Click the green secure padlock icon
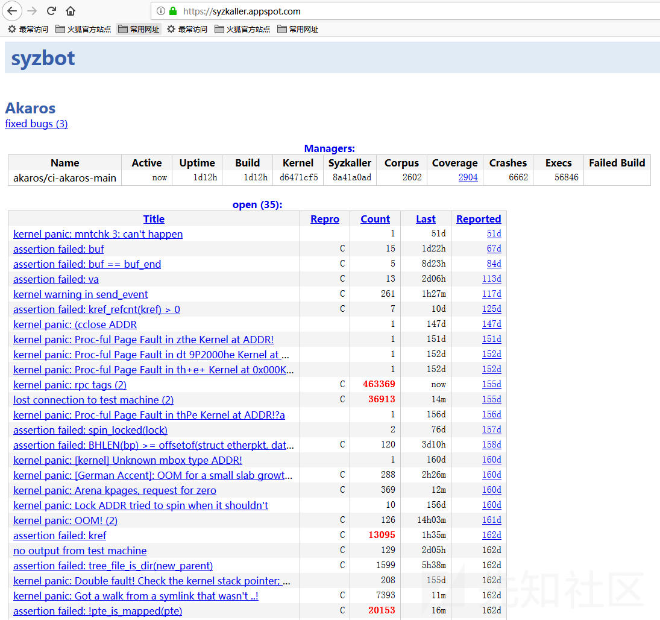The image size is (660, 620). pyautogui.click(x=172, y=11)
